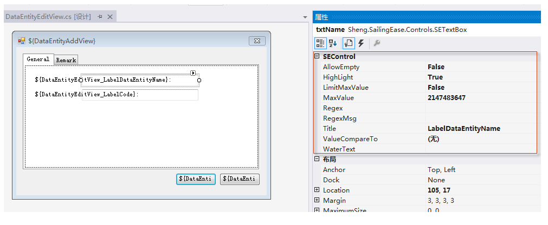Switch to the Remark tab

(x=66, y=60)
